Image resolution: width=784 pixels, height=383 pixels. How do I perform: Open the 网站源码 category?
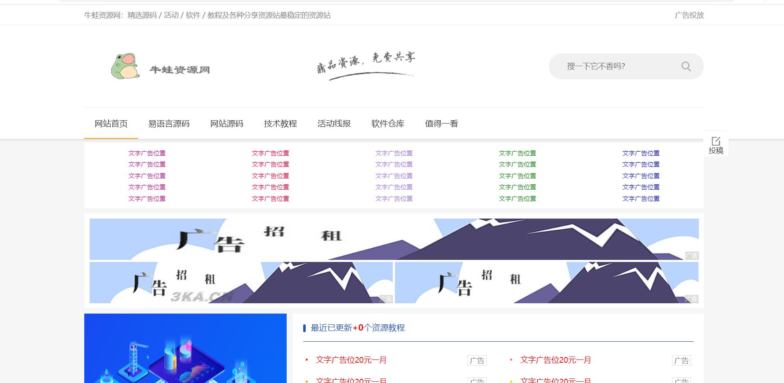(x=227, y=124)
